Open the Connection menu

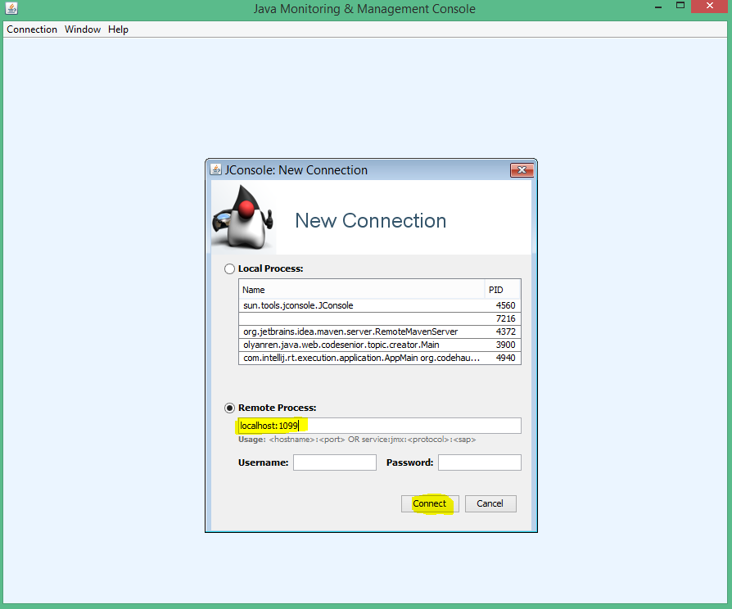32,29
